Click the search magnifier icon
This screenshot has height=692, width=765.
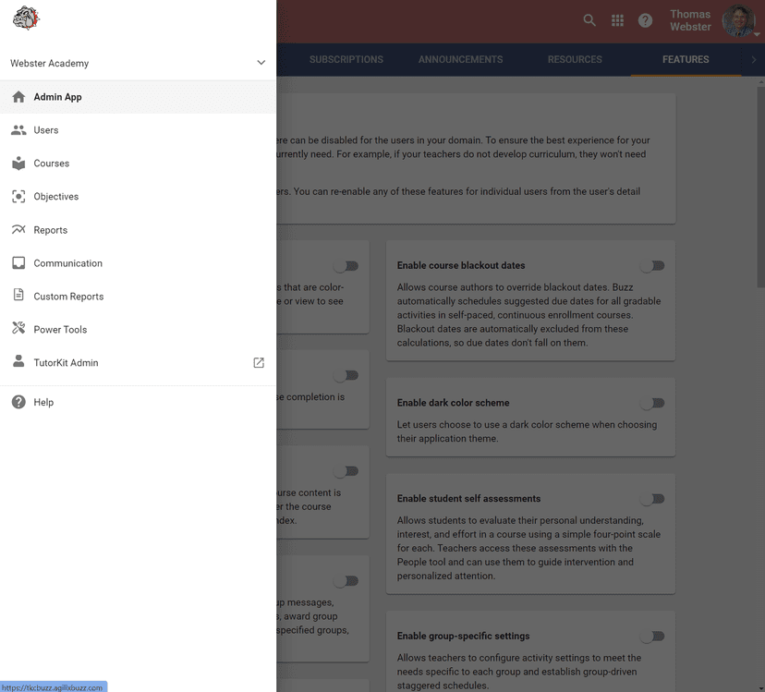click(589, 19)
